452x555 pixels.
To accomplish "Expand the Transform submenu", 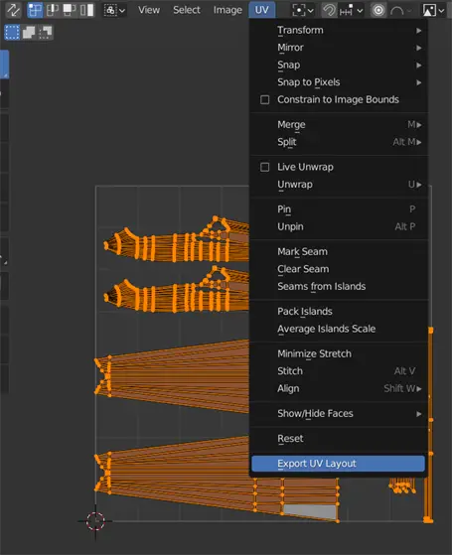I will tap(339, 31).
